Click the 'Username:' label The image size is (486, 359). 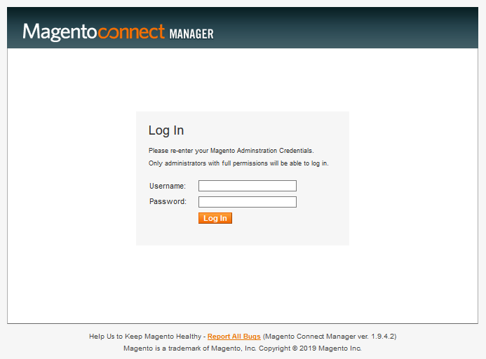[168, 186]
